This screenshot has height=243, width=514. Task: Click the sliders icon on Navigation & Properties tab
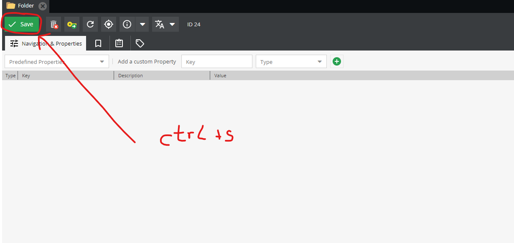pos(14,43)
